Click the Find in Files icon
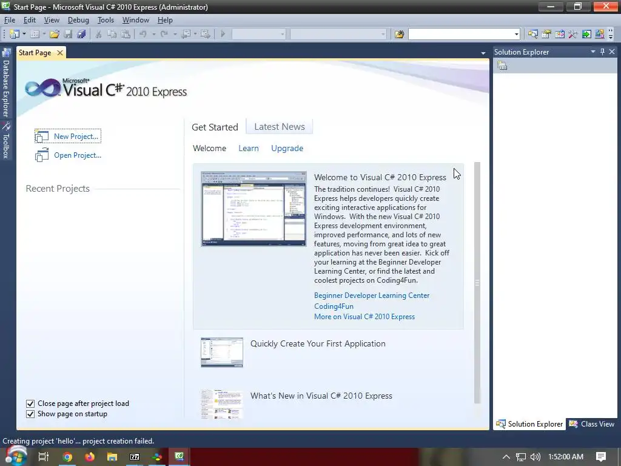 399,34
